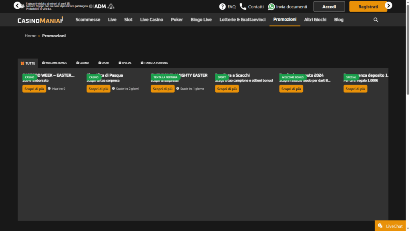Click the Contatti phone icon
410x231 pixels.
coord(243,6)
